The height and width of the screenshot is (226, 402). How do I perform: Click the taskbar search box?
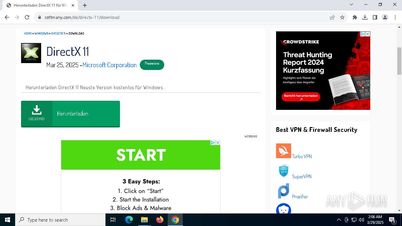[60, 220]
